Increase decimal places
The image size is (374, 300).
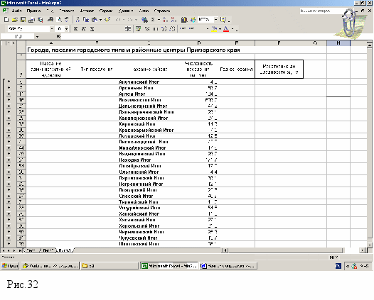[x=164, y=29]
